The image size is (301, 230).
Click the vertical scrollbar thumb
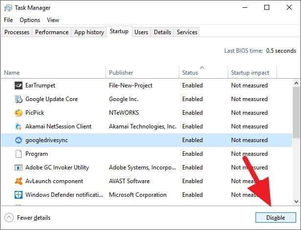[x=296, y=112]
